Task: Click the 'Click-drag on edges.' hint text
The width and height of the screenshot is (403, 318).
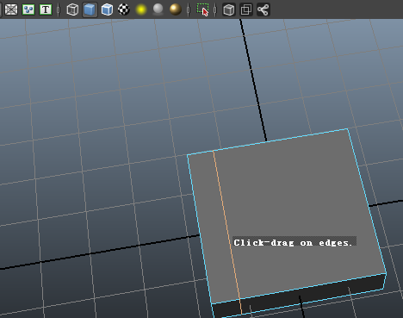Action: (293, 243)
